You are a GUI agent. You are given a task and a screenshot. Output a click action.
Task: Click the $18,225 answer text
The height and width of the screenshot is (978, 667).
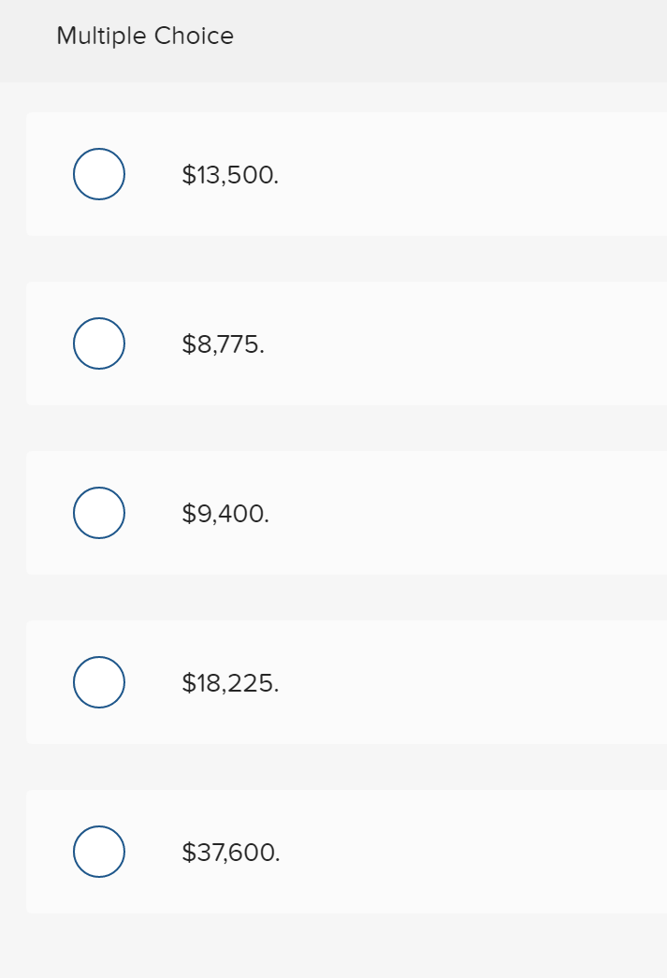[x=230, y=682]
